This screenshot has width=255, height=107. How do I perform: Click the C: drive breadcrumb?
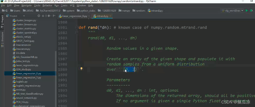5,11
